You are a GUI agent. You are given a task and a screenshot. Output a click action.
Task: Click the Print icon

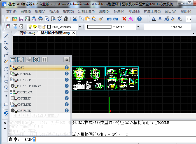(x=40, y=19)
